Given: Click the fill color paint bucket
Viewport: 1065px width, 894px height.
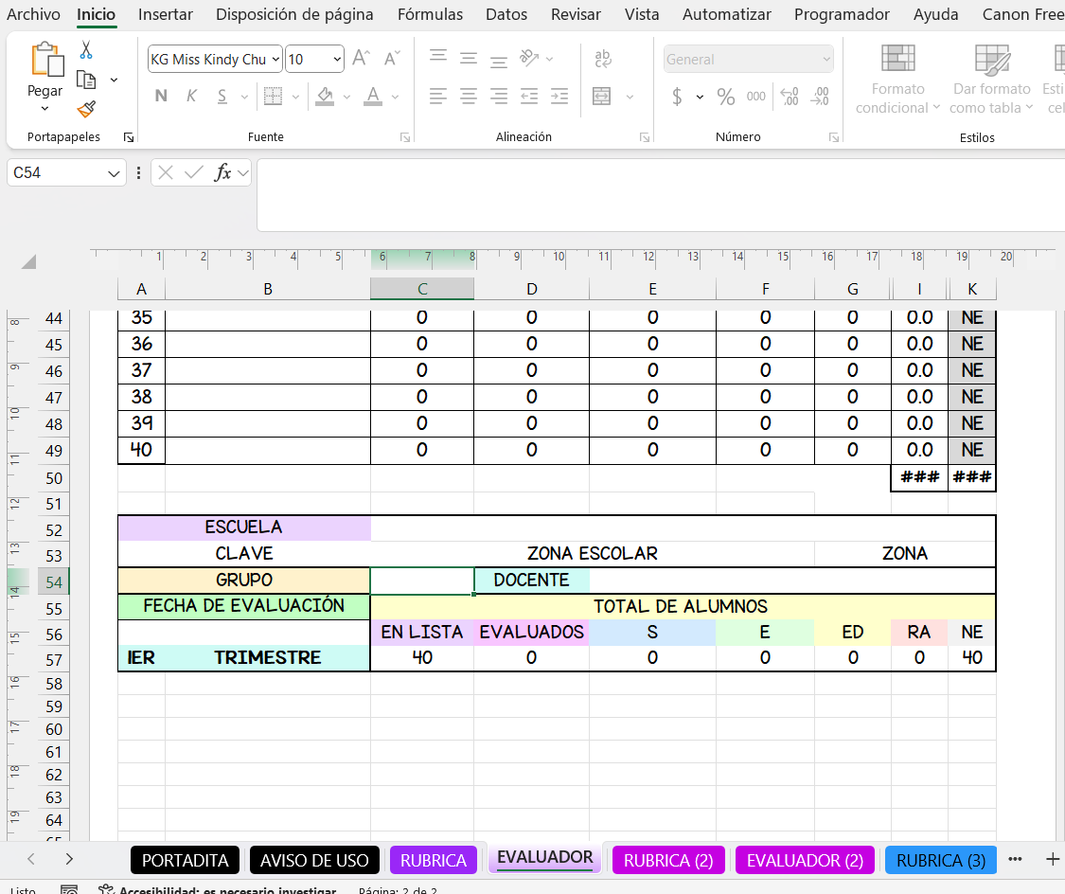Looking at the screenshot, I should click(325, 96).
